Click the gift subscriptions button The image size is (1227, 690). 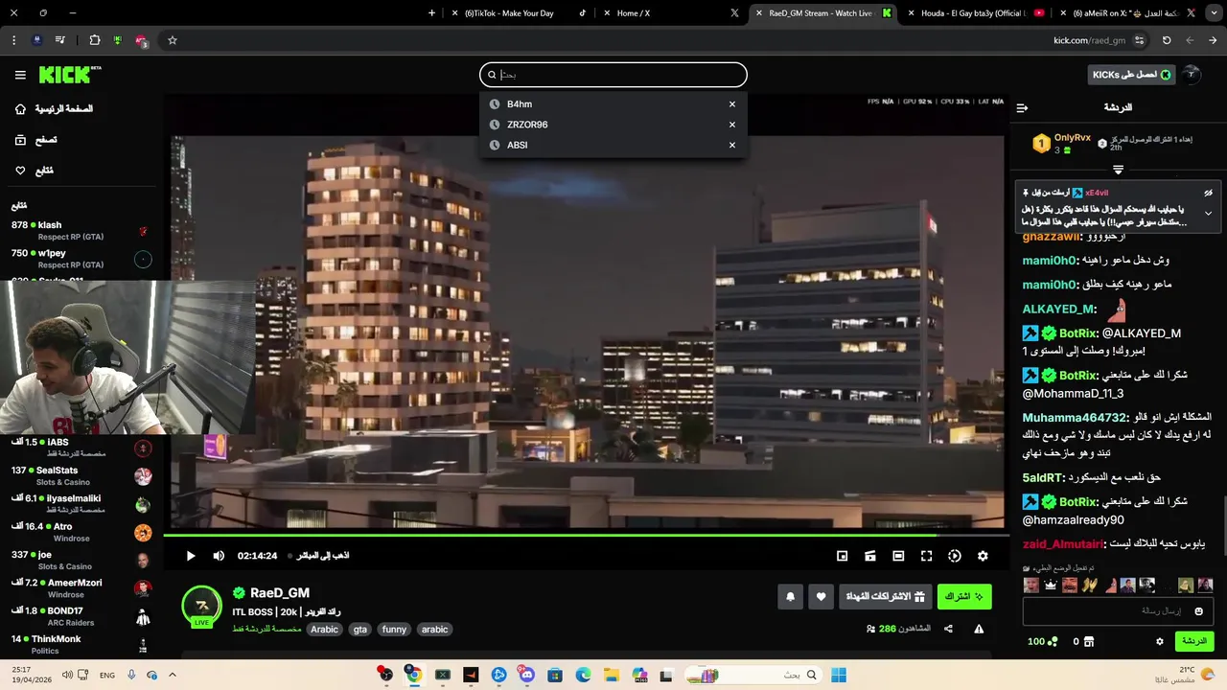885,596
